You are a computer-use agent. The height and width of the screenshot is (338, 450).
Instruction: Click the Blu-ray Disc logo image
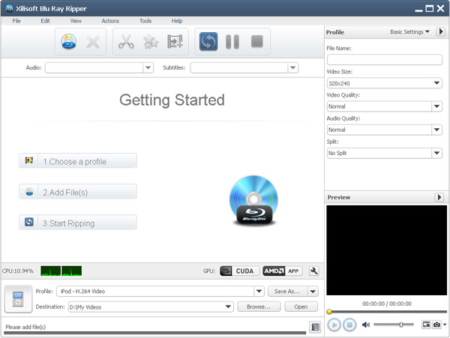pos(253,201)
